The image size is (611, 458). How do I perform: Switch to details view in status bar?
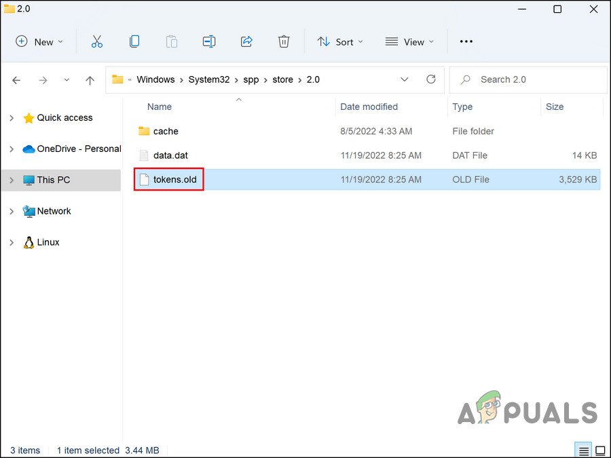pos(583,450)
